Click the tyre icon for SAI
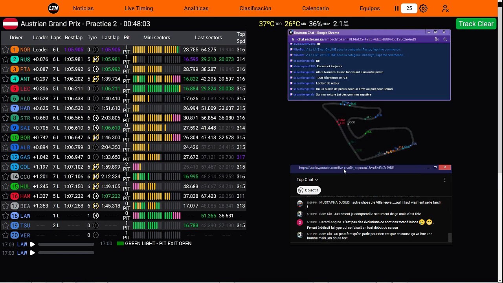This screenshot has width=503, height=283. pos(95,128)
